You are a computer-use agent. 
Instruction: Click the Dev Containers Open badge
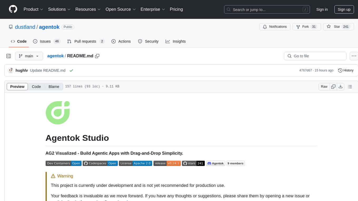(63, 163)
